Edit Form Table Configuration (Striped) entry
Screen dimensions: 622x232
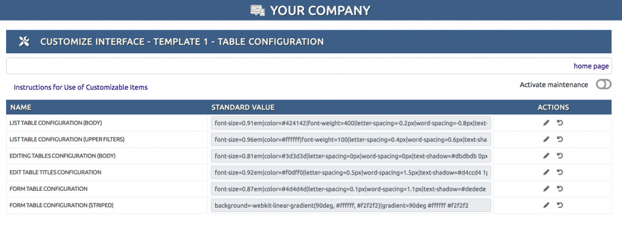point(546,205)
